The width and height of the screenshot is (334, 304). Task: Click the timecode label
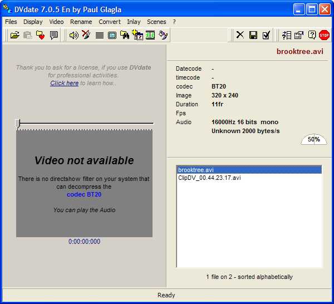pos(188,77)
